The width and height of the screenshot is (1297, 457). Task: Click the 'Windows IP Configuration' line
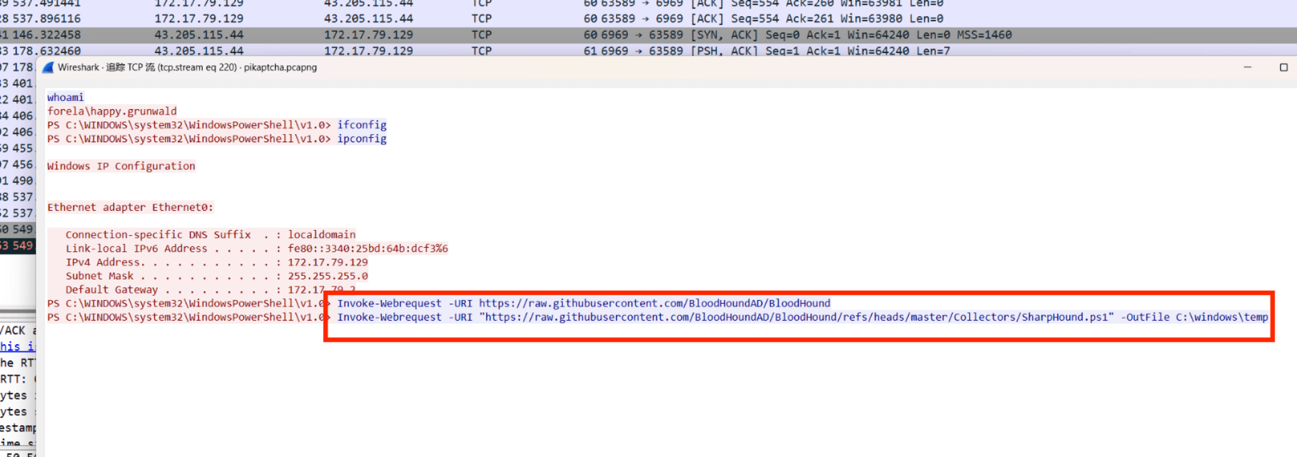(121, 166)
